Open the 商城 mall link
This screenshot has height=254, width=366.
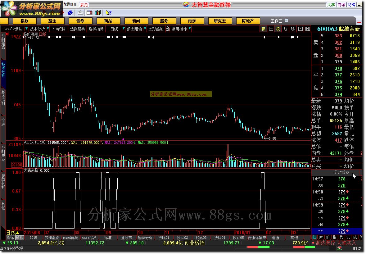(x=341, y=5)
